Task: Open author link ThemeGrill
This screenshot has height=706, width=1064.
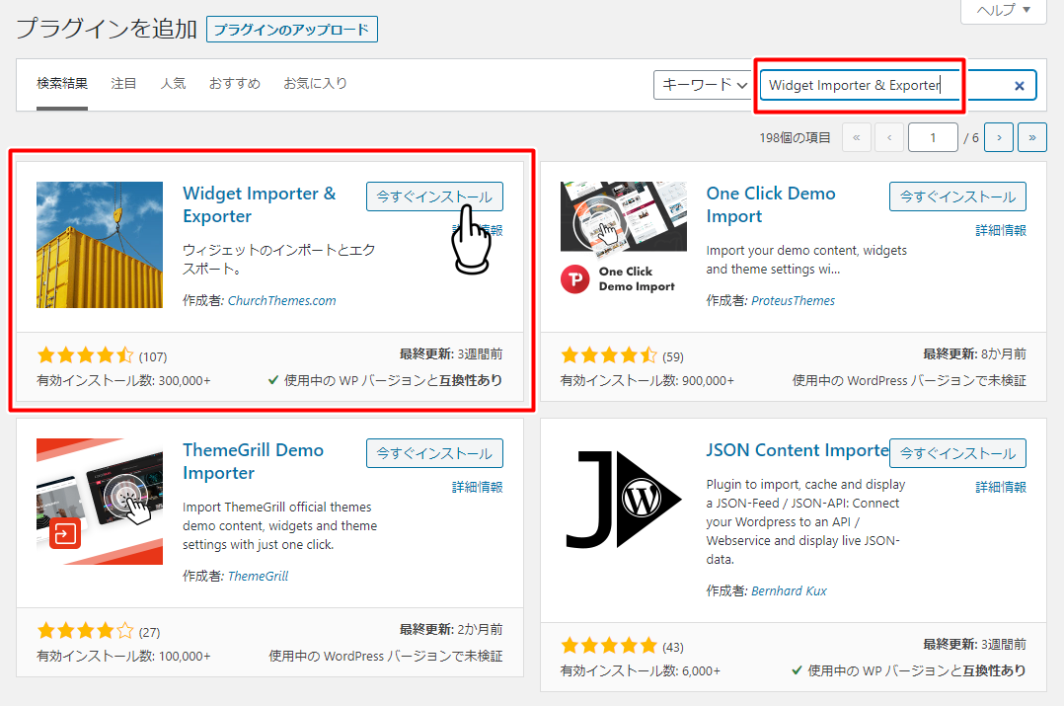Action: [258, 577]
